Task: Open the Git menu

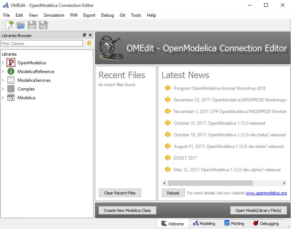Action: tap(122, 15)
